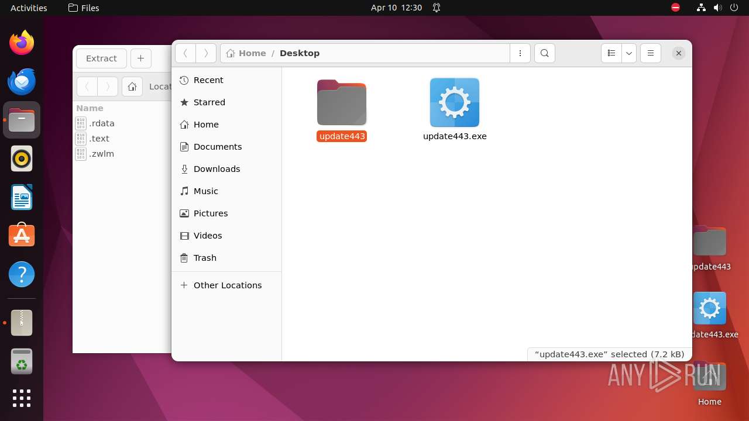Go back in Archive Manager window
Viewport: 749px width, 421px height.
[x=87, y=87]
